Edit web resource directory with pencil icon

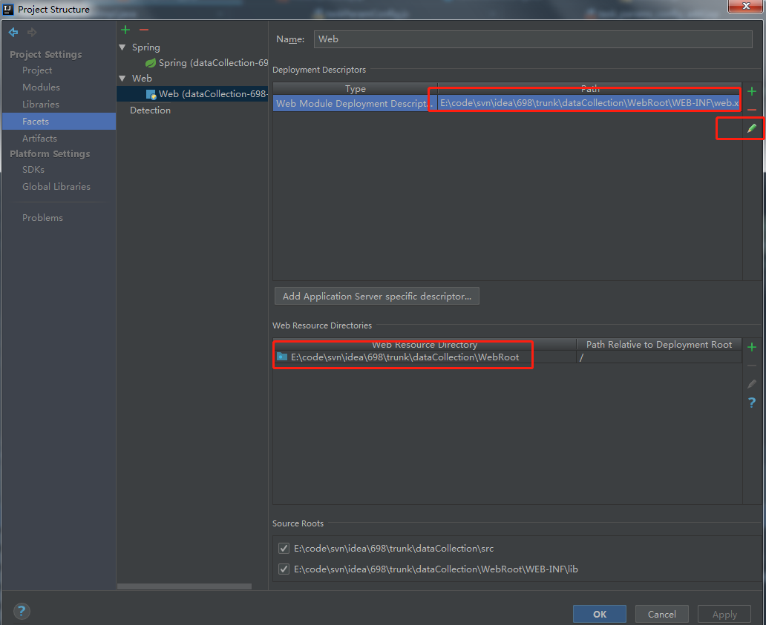point(752,384)
